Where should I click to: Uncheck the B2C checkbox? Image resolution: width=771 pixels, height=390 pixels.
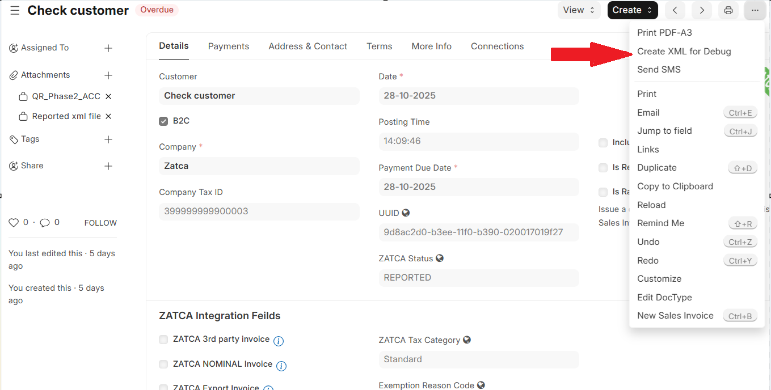click(163, 121)
